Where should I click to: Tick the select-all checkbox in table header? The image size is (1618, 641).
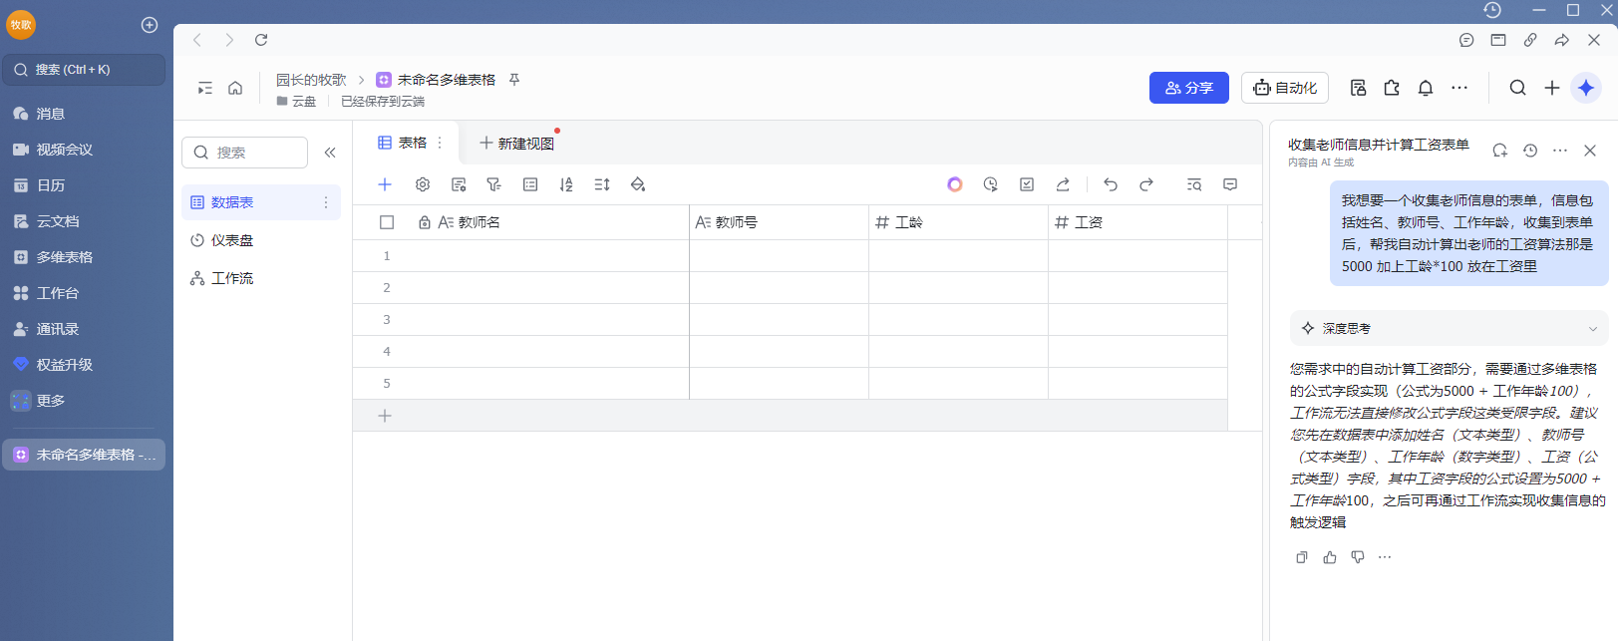click(387, 222)
